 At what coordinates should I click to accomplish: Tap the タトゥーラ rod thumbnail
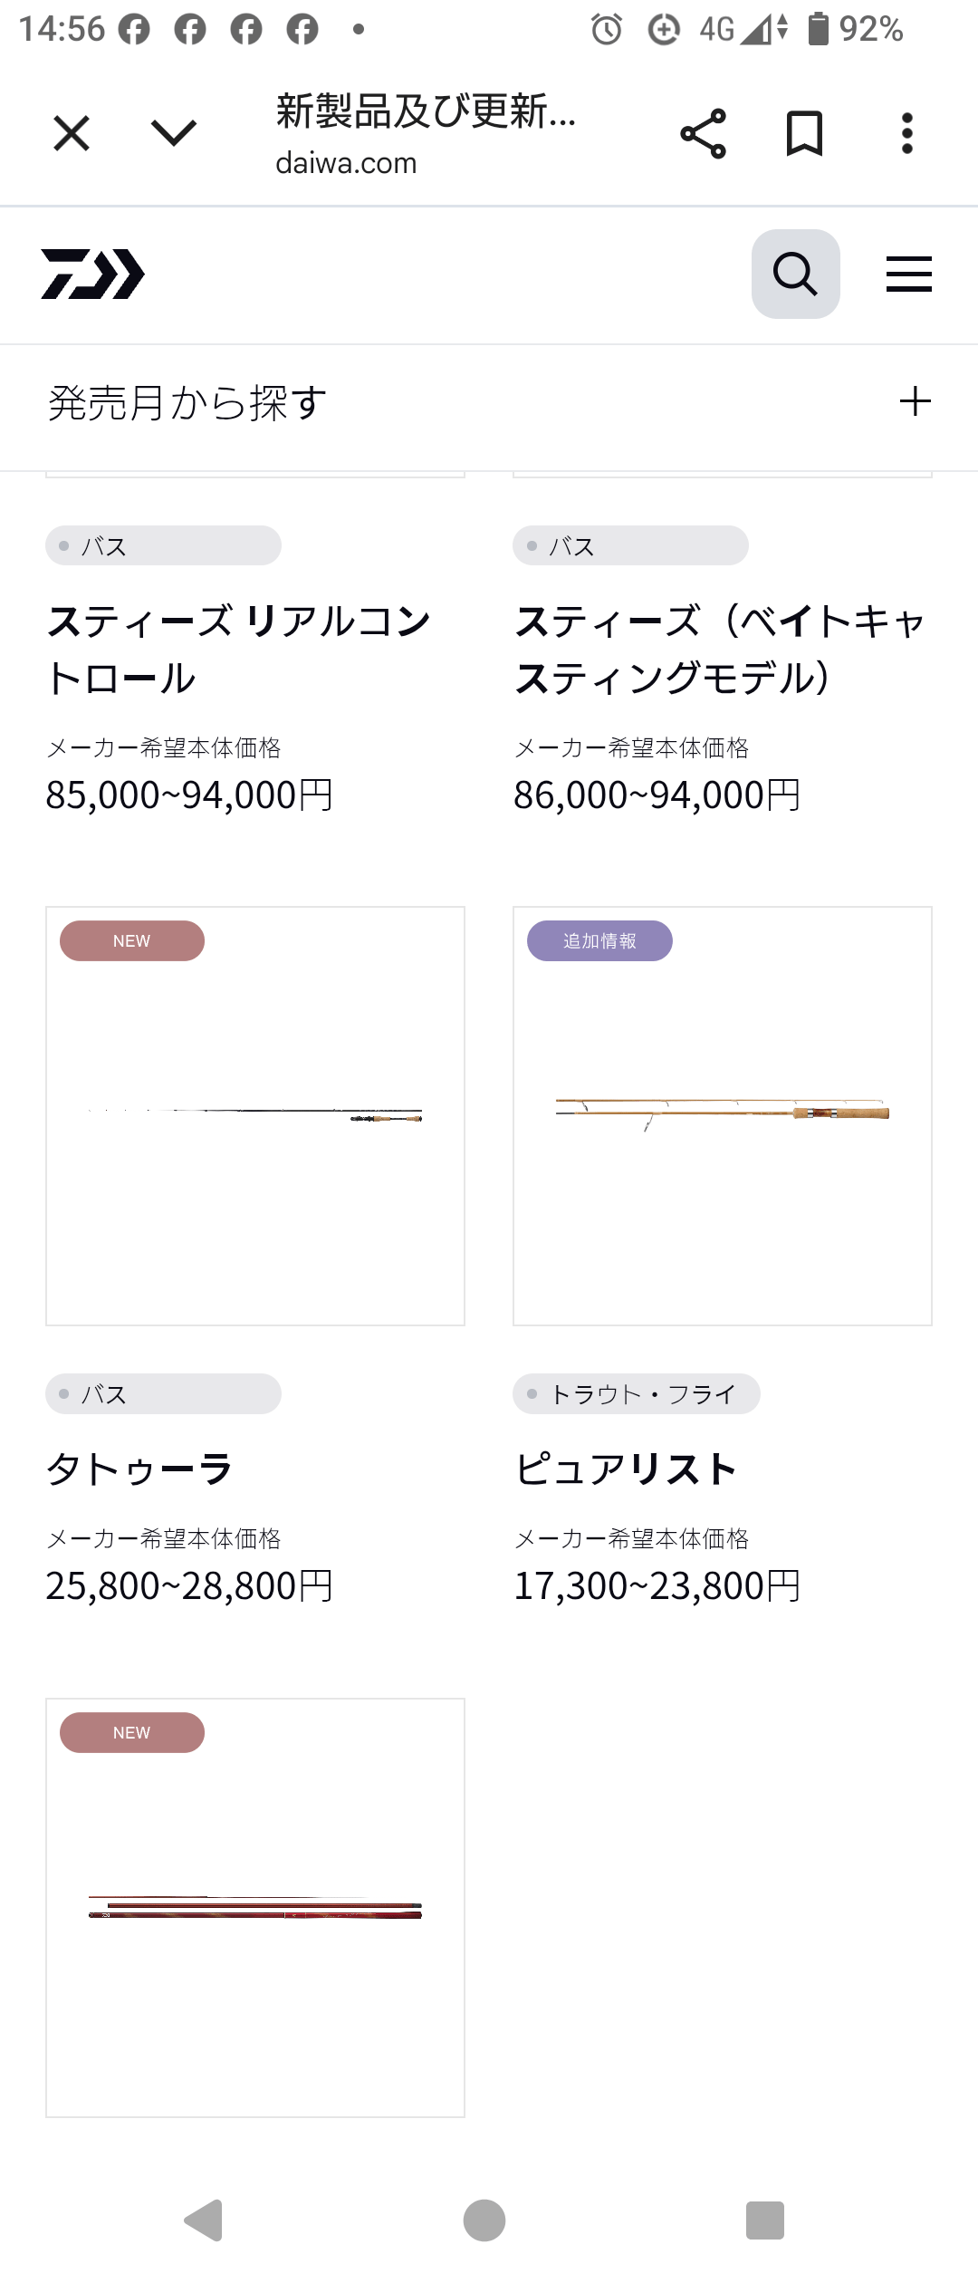pyautogui.click(x=255, y=1115)
